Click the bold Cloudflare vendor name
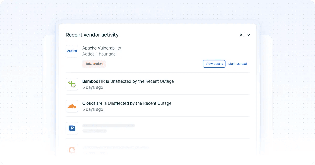The image size is (315, 165). [x=92, y=103]
